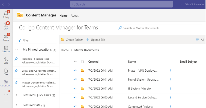Image resolution: width=206 pixels, height=108 pixels.
Task: Sort by the Name column header
Action: [132, 62]
